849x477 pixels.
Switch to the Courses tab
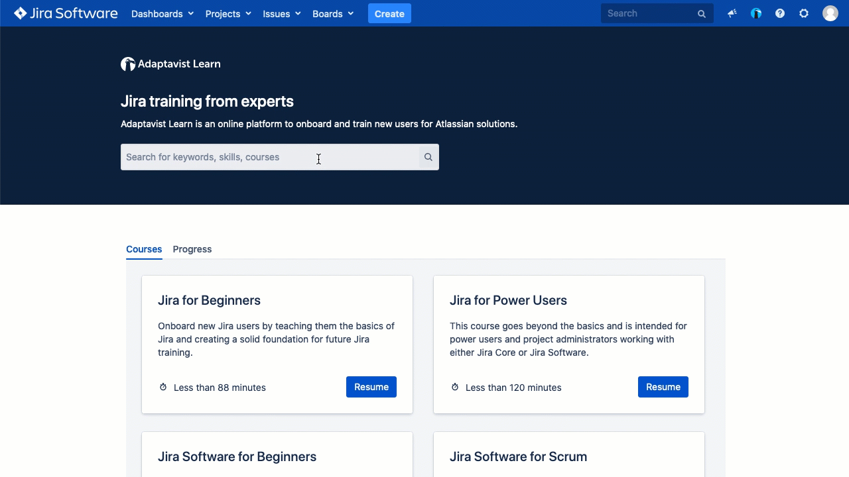coord(144,249)
